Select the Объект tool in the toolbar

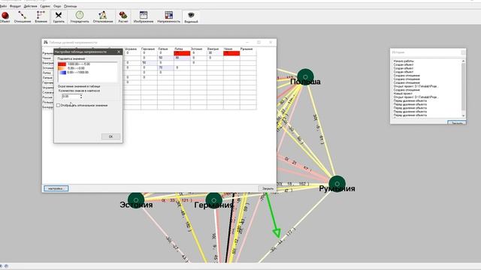click(5, 17)
